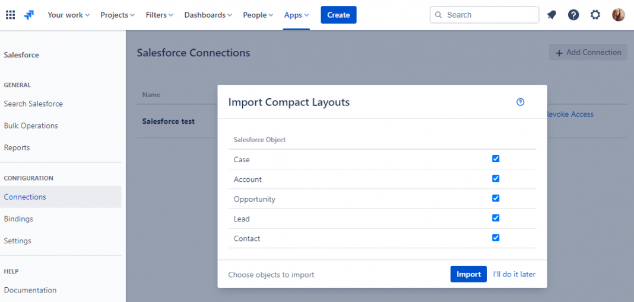Select Bindings in the sidebar

18,219
